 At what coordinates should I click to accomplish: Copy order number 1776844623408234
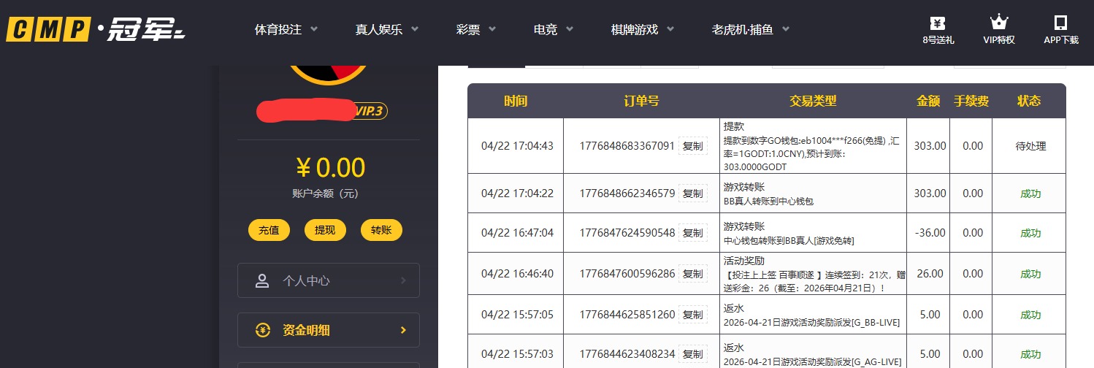click(692, 354)
